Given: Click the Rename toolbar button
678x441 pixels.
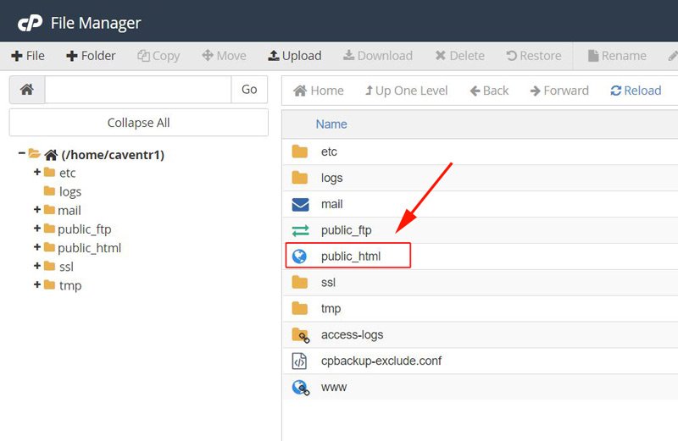Looking at the screenshot, I should click(617, 56).
